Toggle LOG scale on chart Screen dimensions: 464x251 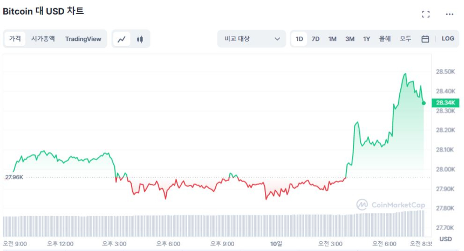pos(448,39)
